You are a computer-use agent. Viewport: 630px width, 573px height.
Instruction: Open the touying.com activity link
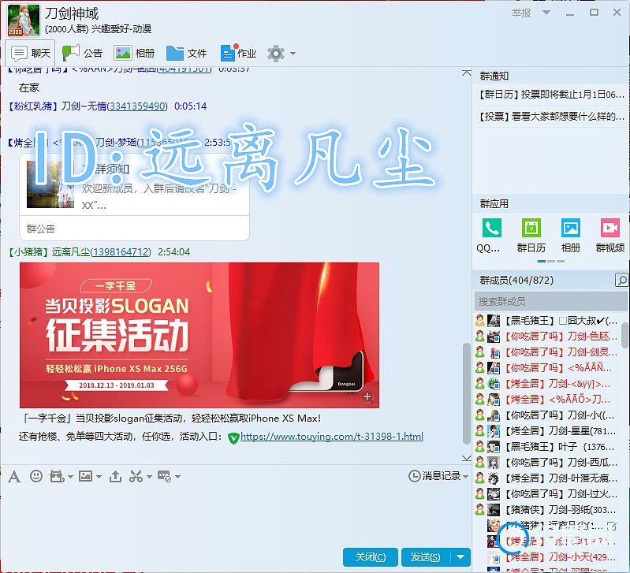coord(331,437)
